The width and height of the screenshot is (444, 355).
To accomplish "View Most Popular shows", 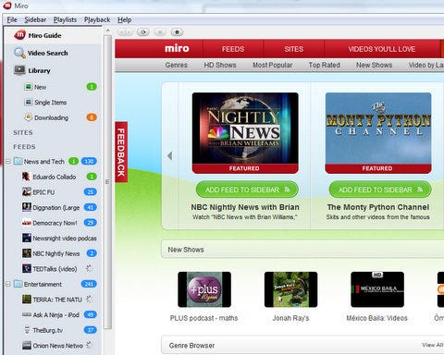I will pos(273,65).
